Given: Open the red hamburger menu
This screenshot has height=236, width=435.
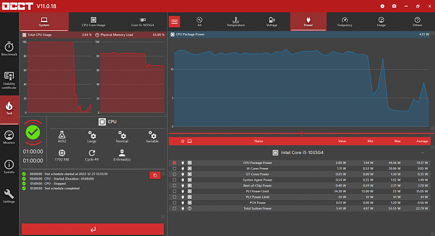Looking at the screenshot, I should click(174, 22).
